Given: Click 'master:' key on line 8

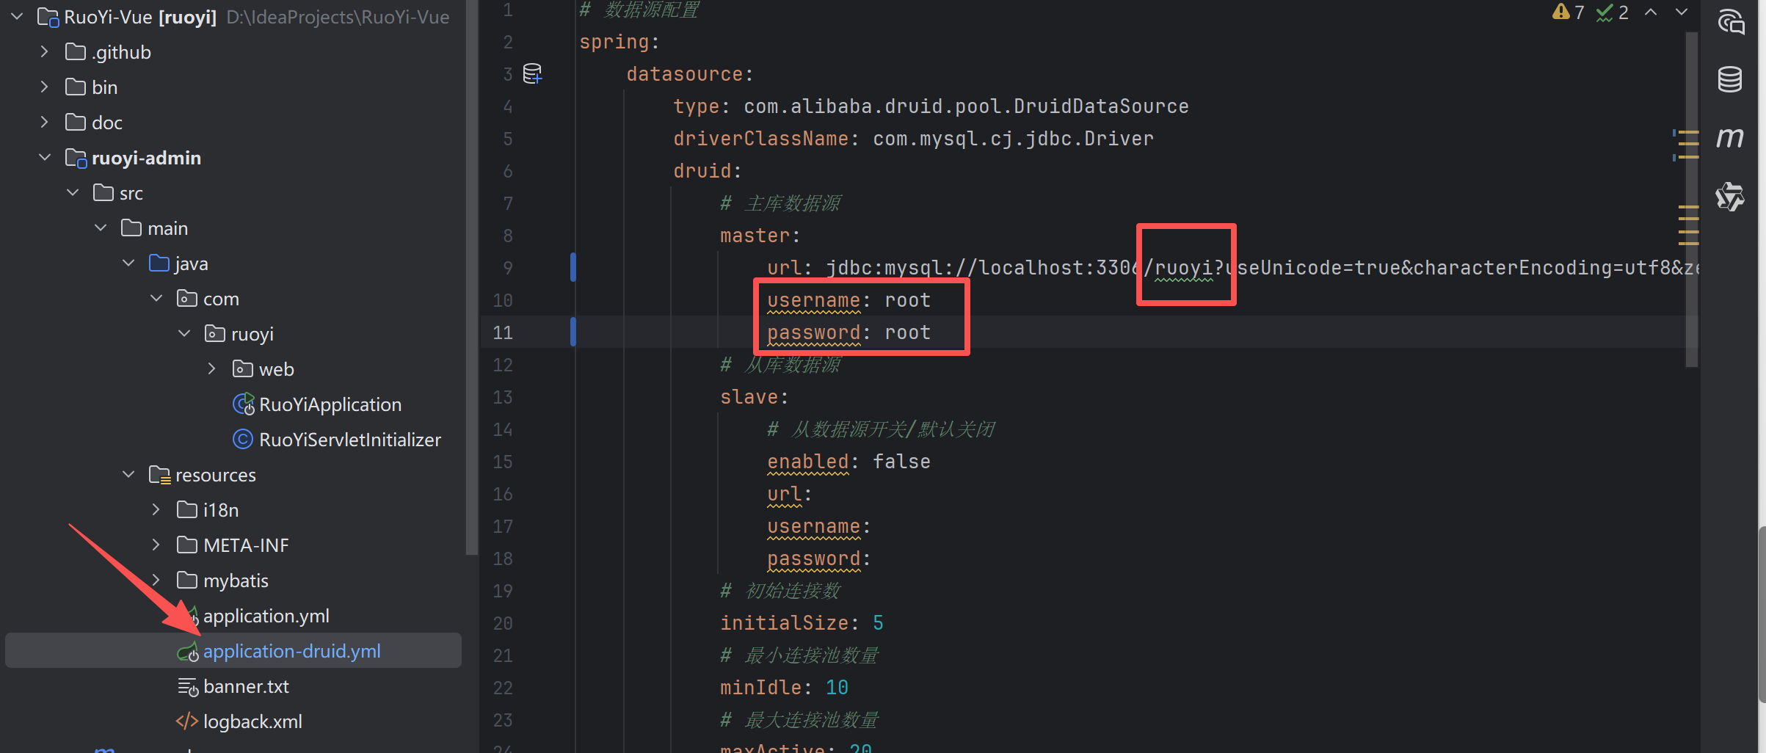Looking at the screenshot, I should 760,236.
